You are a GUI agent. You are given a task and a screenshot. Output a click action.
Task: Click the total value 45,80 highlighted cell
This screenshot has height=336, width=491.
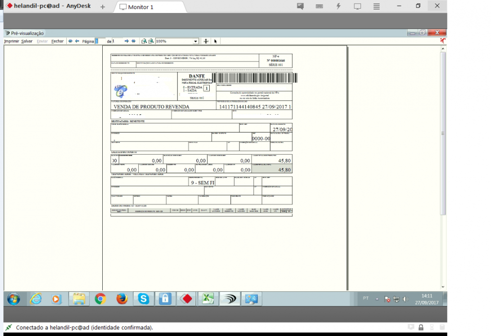(x=272, y=169)
